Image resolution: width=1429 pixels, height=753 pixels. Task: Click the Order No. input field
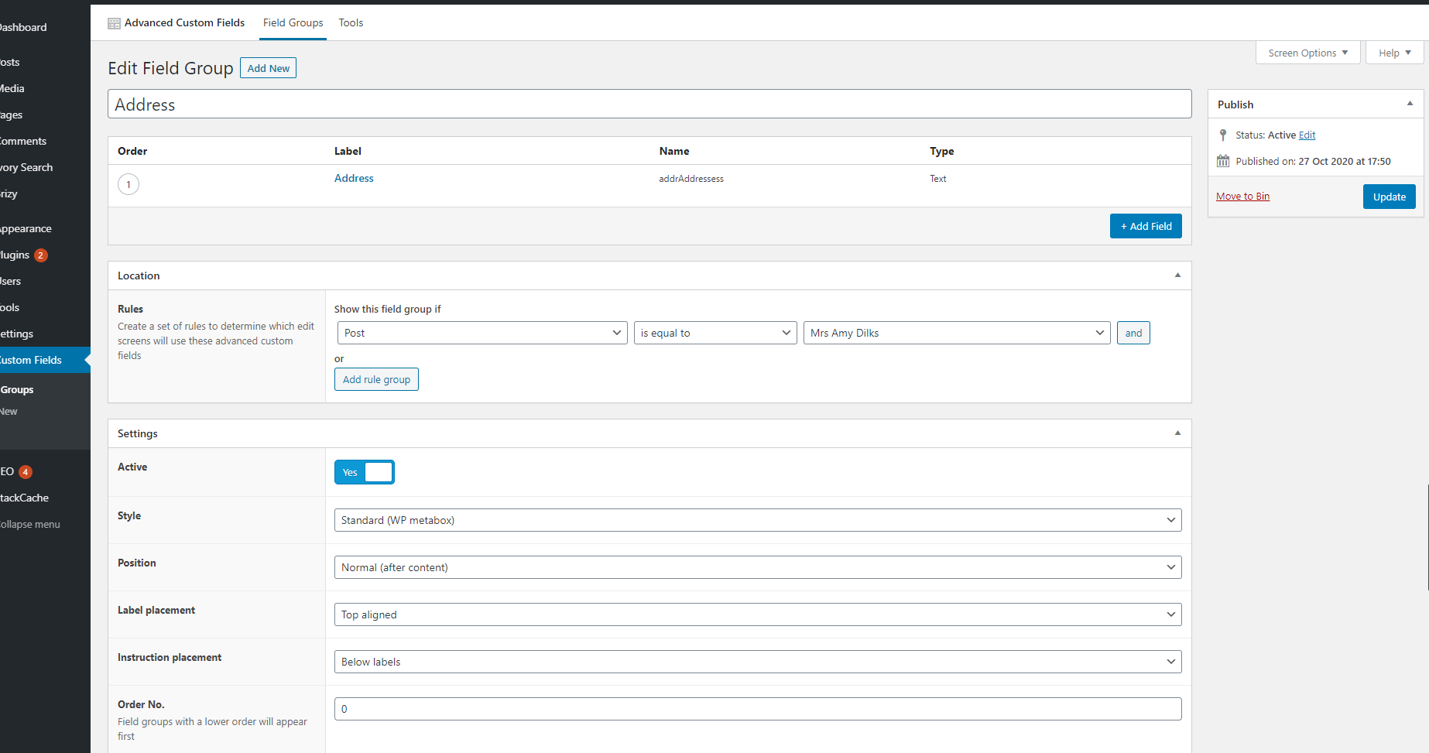point(758,709)
